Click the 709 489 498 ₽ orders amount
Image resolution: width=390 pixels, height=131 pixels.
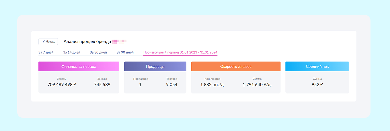pos(62,85)
